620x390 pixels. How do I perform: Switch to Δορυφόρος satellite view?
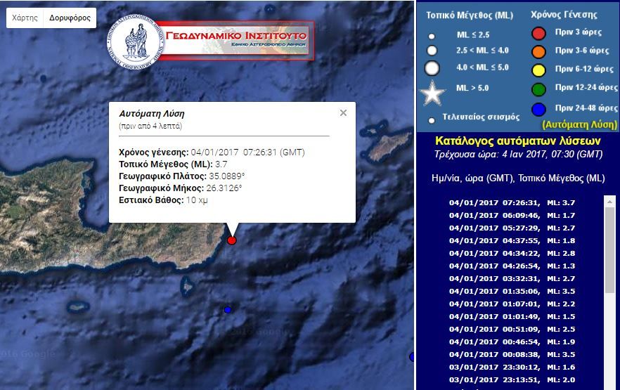[70, 18]
